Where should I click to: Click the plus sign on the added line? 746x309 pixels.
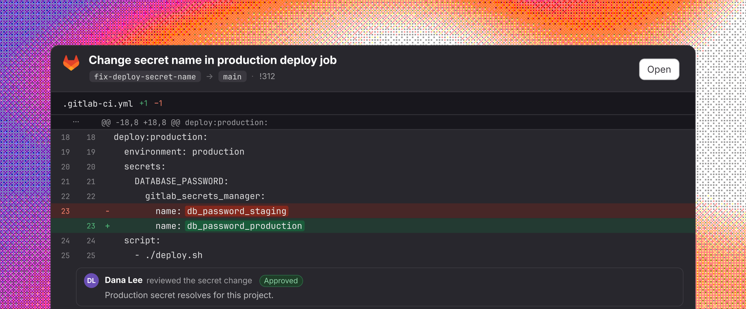coord(108,226)
